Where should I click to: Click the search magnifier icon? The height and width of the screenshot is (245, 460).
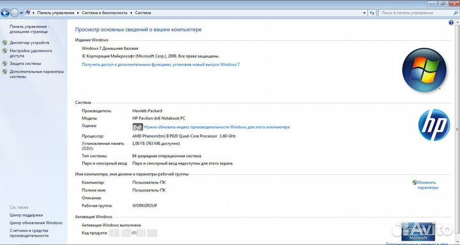(x=456, y=13)
